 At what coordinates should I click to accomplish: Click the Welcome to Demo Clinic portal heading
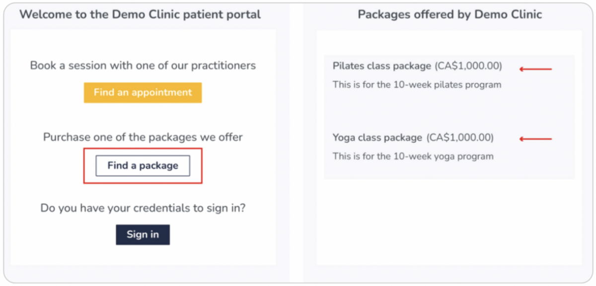(x=140, y=14)
